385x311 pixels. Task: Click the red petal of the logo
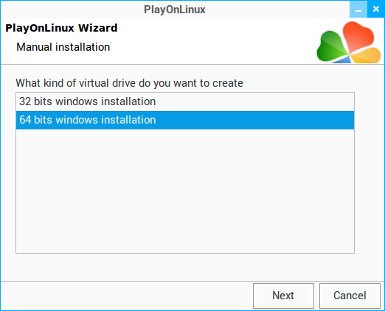pos(358,37)
